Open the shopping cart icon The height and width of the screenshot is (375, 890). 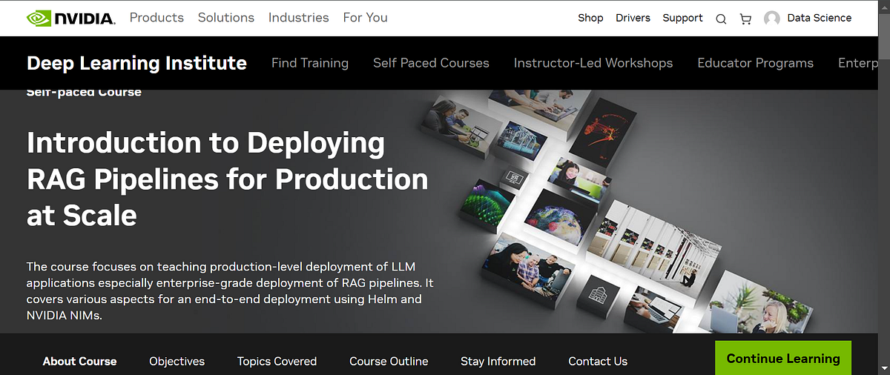[x=745, y=19]
